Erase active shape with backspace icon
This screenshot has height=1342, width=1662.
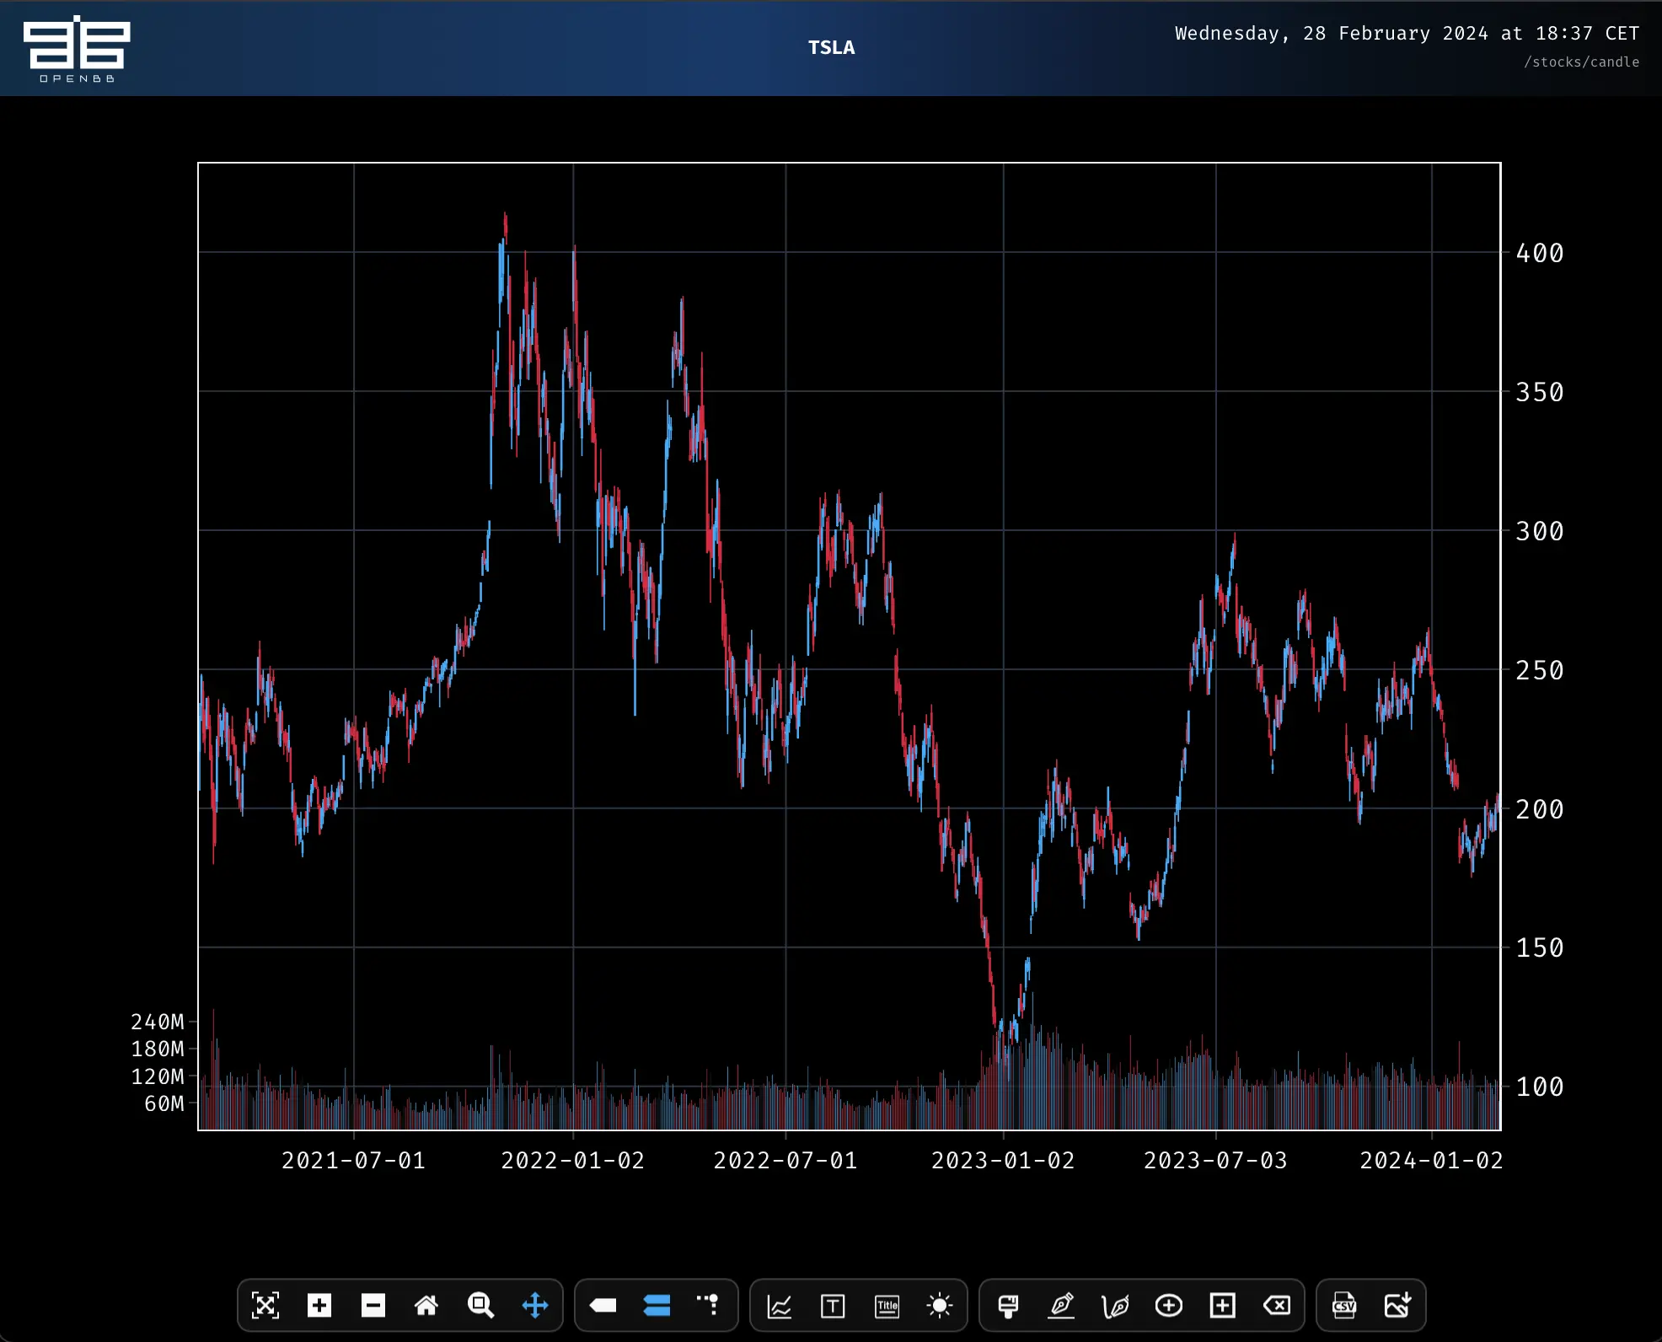click(x=1277, y=1306)
